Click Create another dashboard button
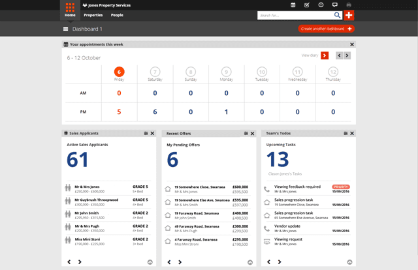 click(x=326, y=29)
